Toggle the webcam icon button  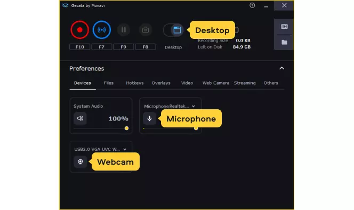(x=81, y=161)
